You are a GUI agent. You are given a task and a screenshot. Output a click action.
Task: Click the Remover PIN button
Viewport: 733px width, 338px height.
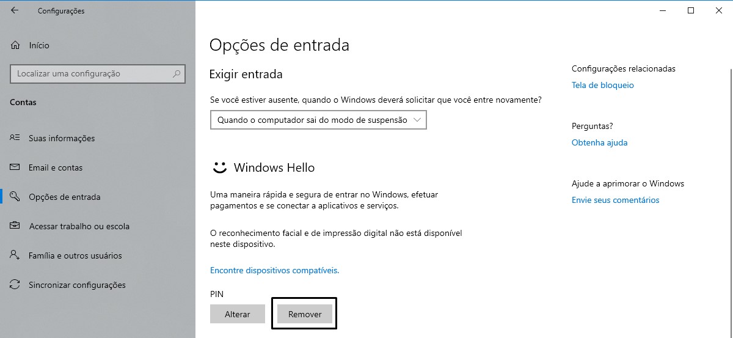pyautogui.click(x=305, y=314)
